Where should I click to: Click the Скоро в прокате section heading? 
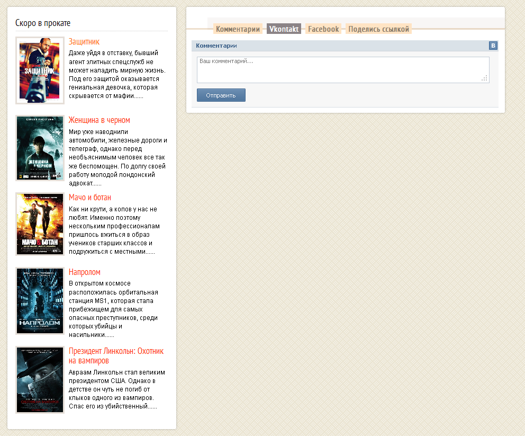click(43, 23)
